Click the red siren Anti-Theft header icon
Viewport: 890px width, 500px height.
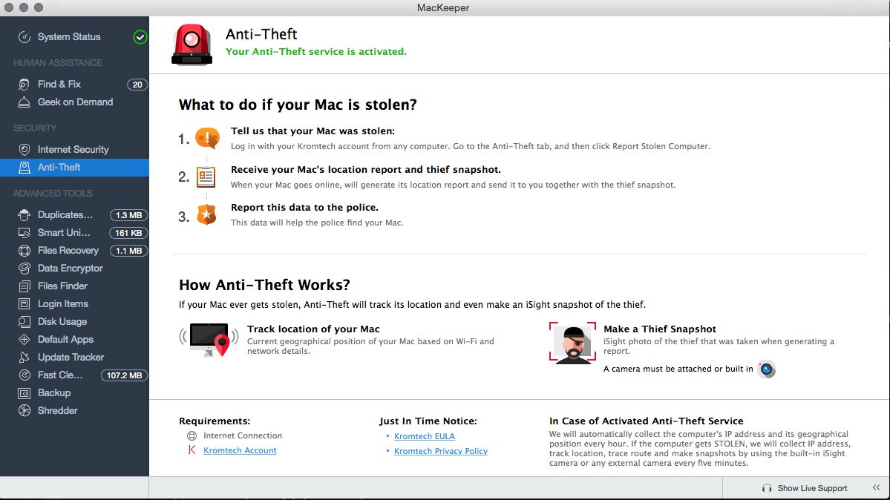192,45
